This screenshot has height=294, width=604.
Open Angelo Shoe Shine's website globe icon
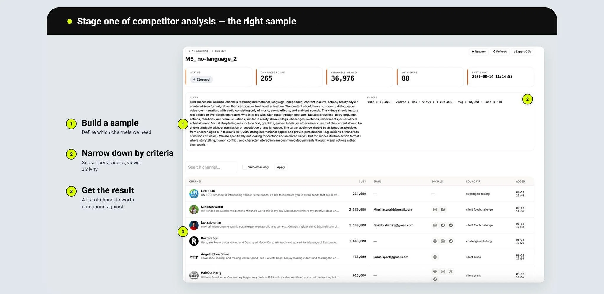click(x=435, y=257)
